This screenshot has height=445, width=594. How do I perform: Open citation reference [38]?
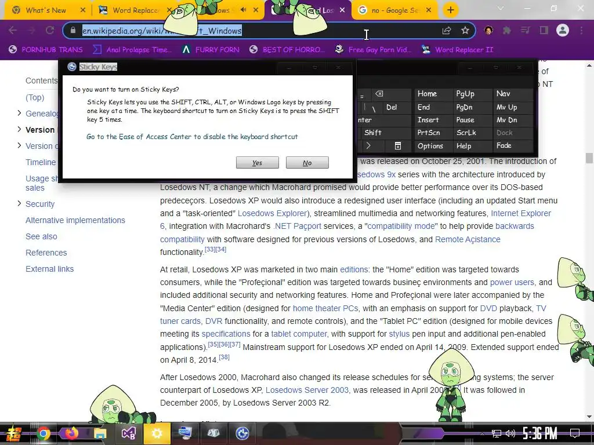tap(224, 357)
